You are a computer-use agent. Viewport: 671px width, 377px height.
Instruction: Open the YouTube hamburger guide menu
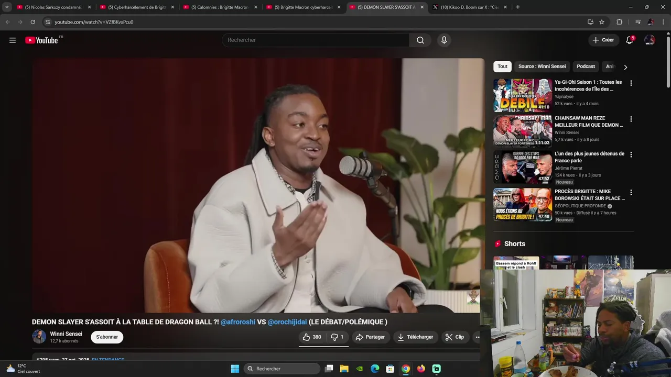click(13, 40)
